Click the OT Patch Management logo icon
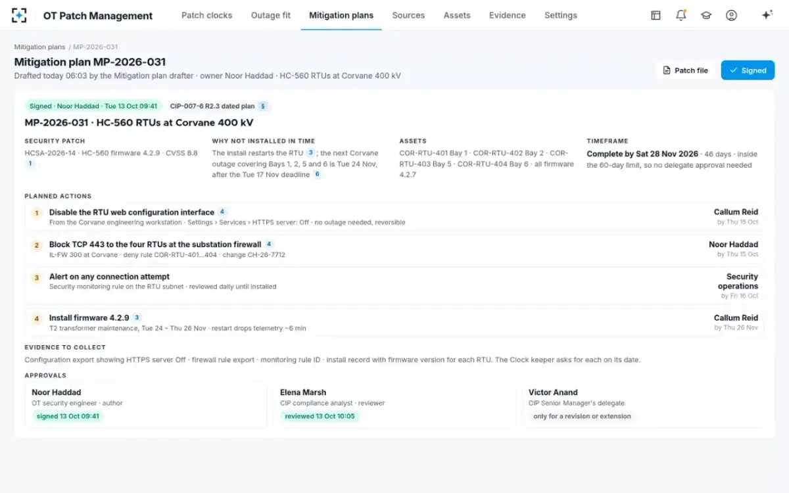789x493 pixels. (20, 15)
